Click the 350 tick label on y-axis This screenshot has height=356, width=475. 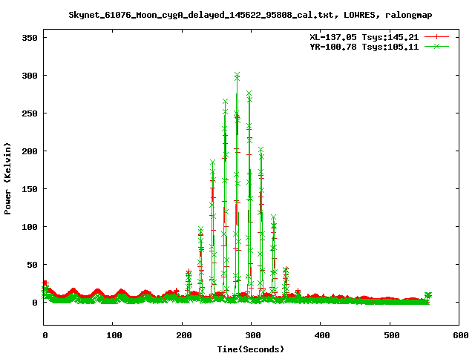[x=30, y=38]
